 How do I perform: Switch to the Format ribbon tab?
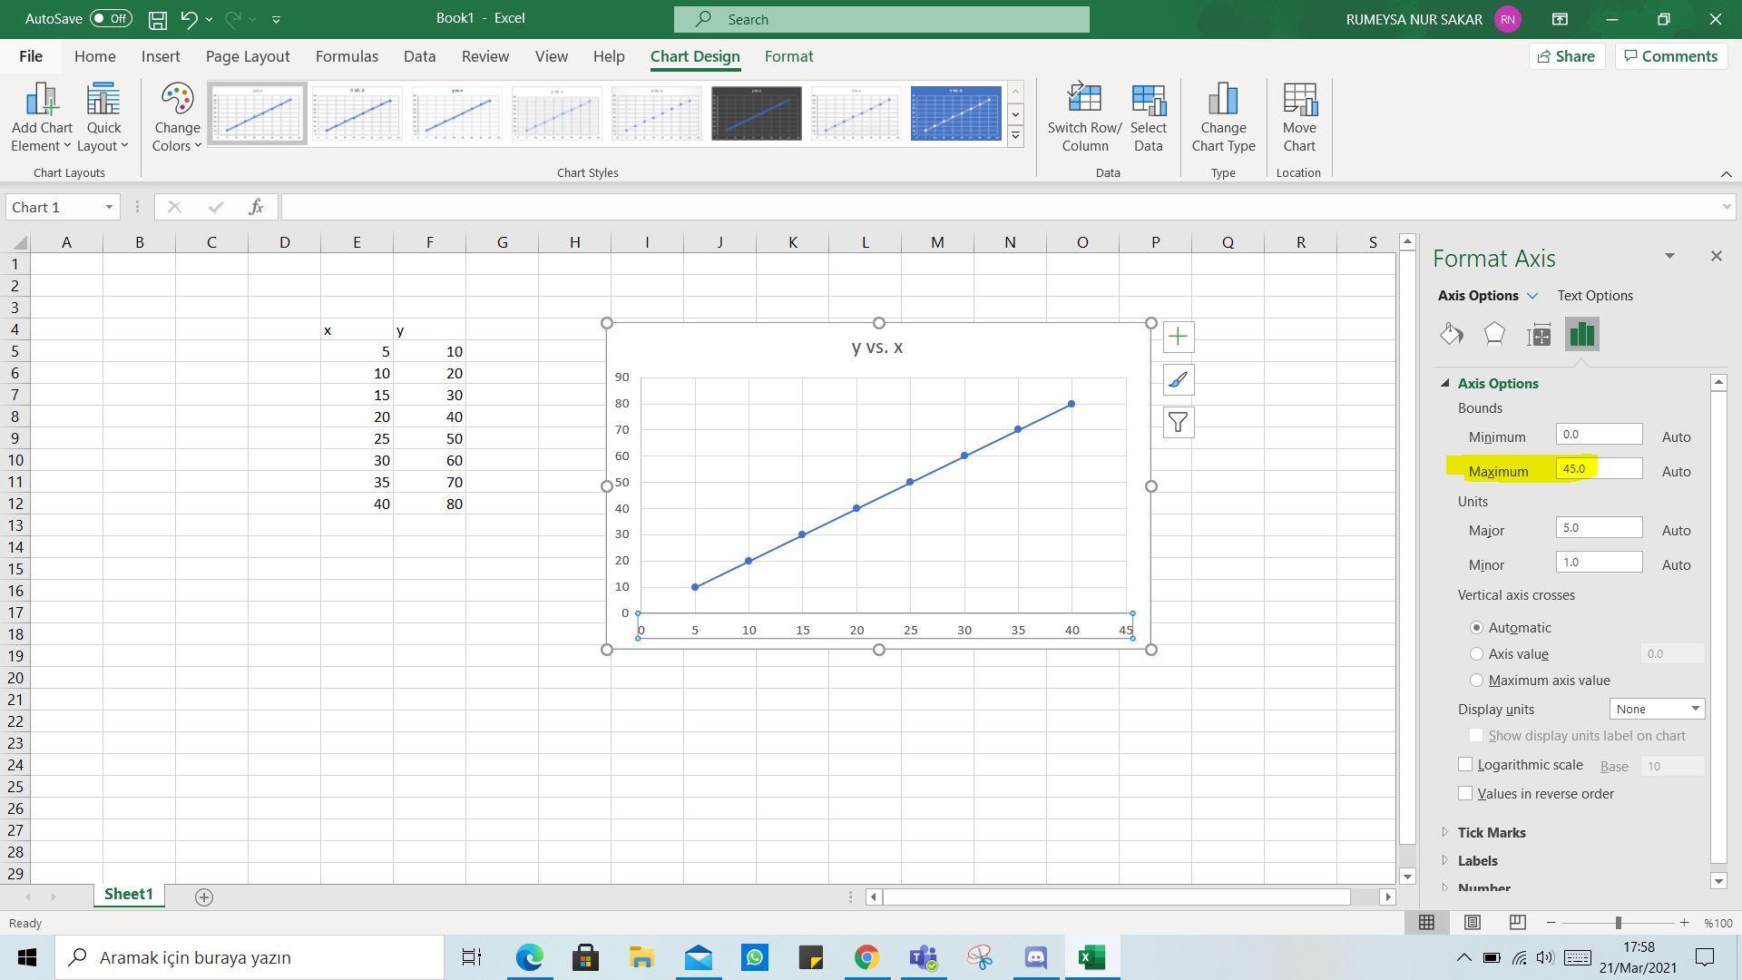point(788,56)
